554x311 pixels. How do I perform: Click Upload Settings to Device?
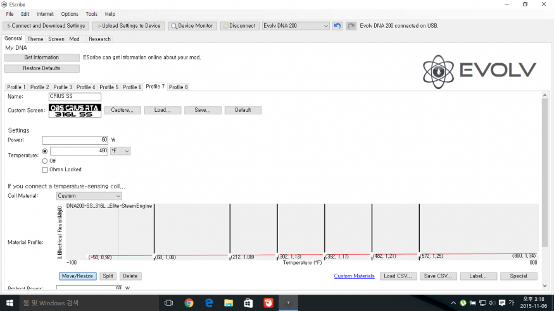coord(129,26)
